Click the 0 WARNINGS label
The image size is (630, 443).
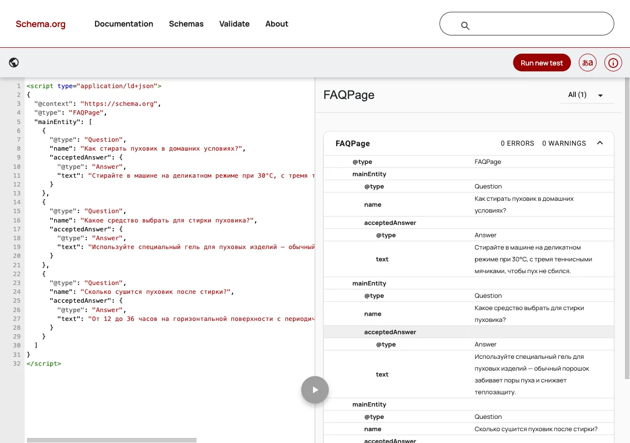(x=564, y=143)
